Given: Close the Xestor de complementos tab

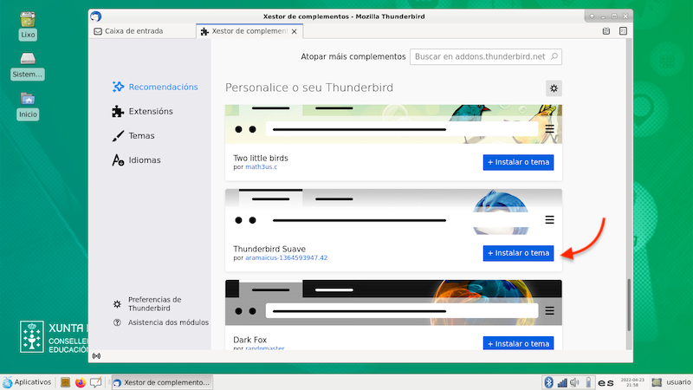Looking at the screenshot, I should point(295,31).
